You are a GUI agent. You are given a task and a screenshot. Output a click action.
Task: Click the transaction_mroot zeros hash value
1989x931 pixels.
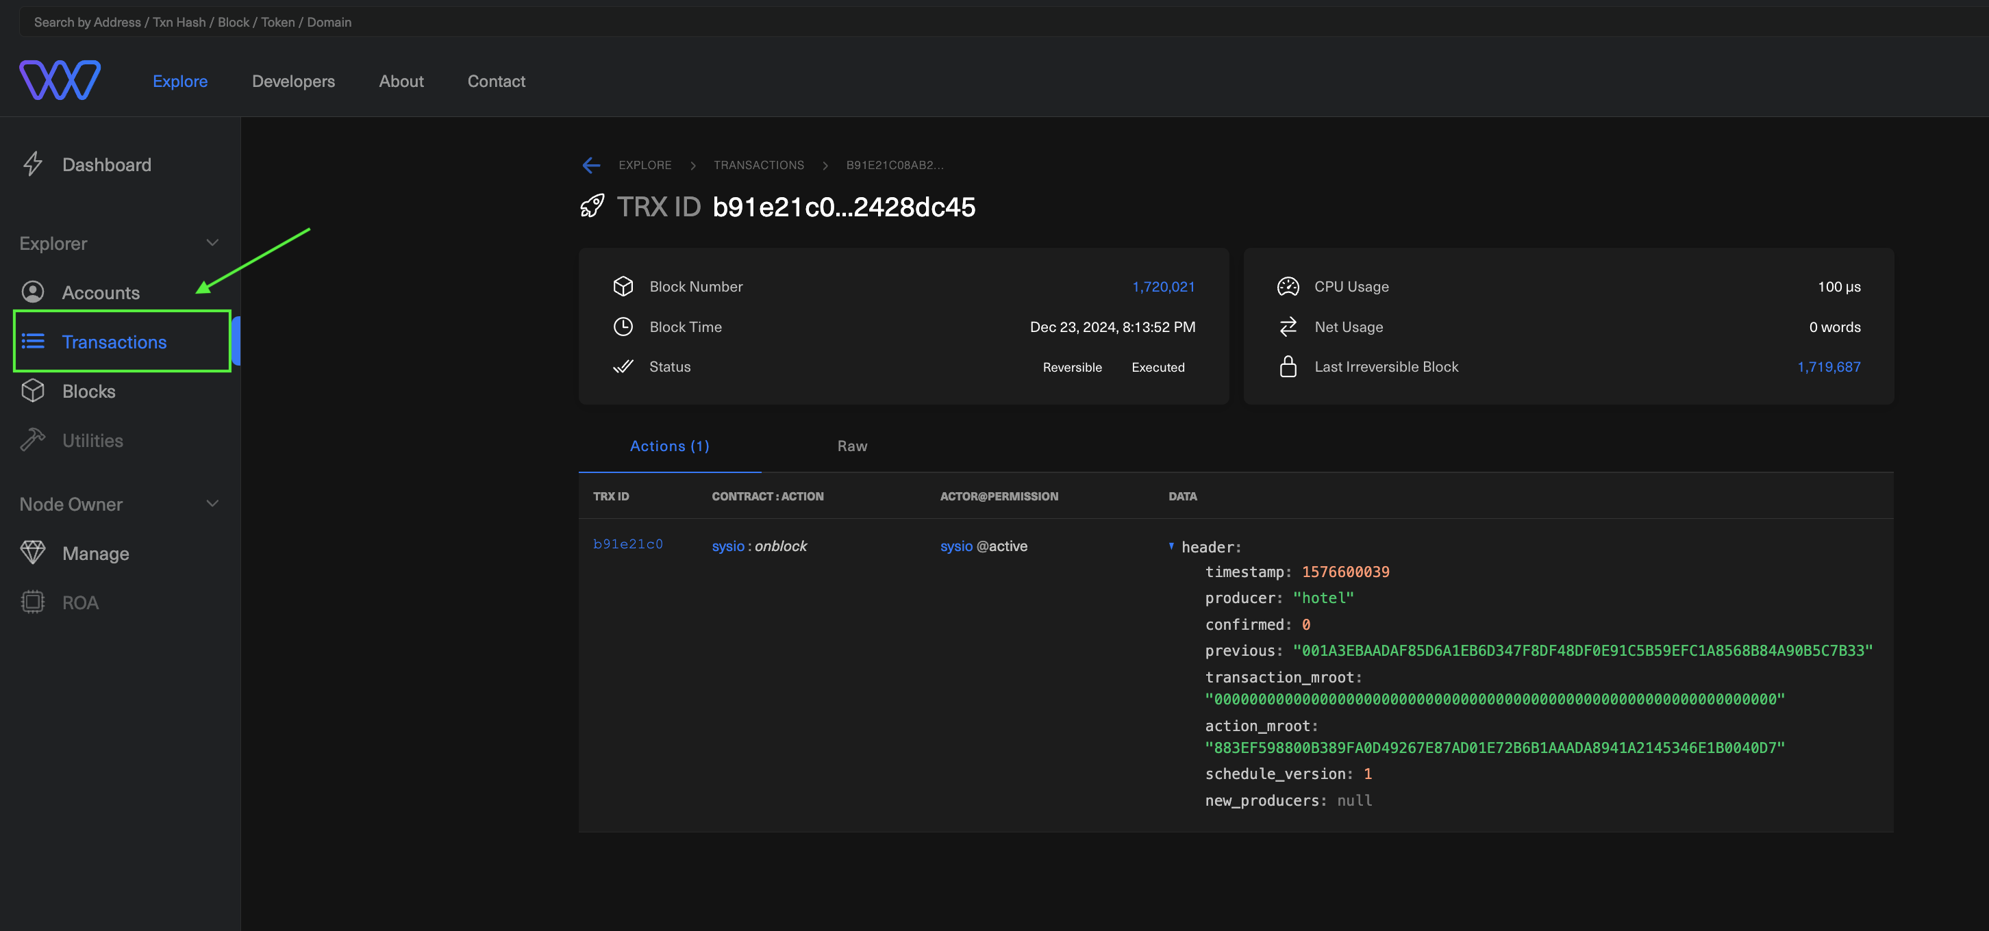(x=1495, y=700)
